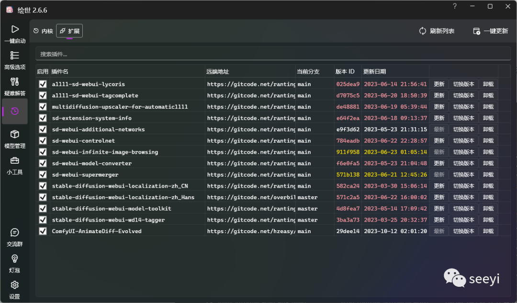Toggle the ComfyUI-AnimateDiff-Evolved checkbox
This screenshot has width=517, height=303.
pyautogui.click(x=43, y=231)
